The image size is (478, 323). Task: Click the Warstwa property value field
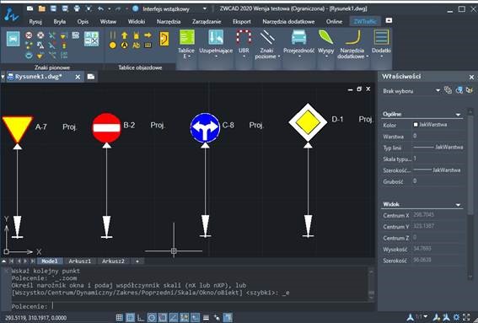point(438,136)
